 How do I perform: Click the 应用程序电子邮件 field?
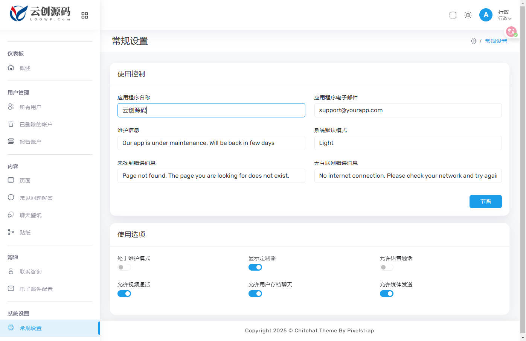[x=408, y=110]
